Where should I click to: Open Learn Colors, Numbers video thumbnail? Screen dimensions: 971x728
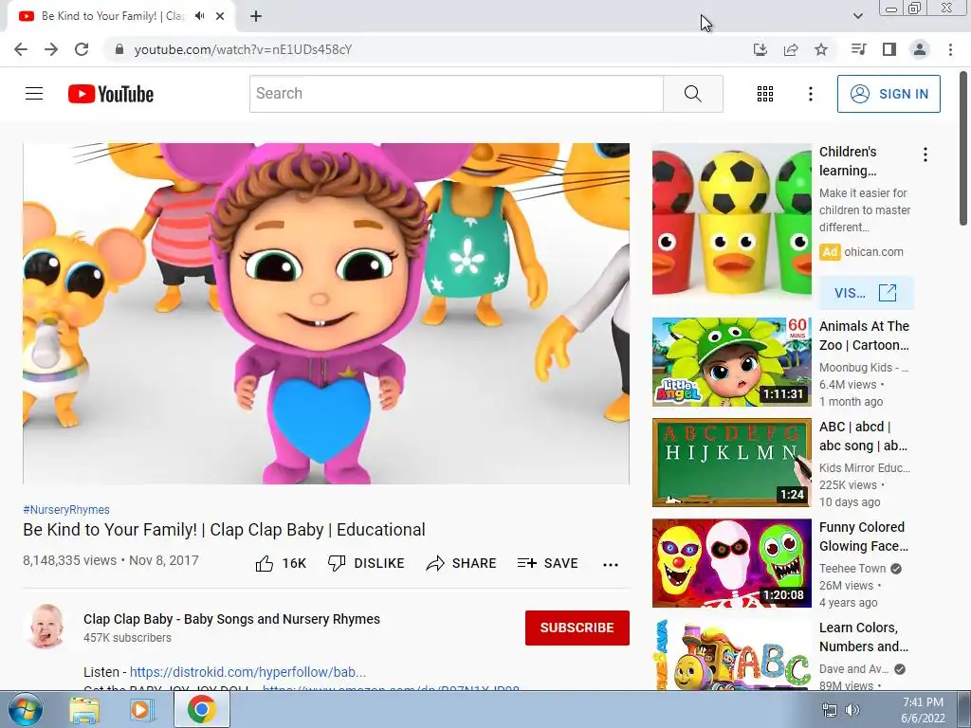point(731,655)
